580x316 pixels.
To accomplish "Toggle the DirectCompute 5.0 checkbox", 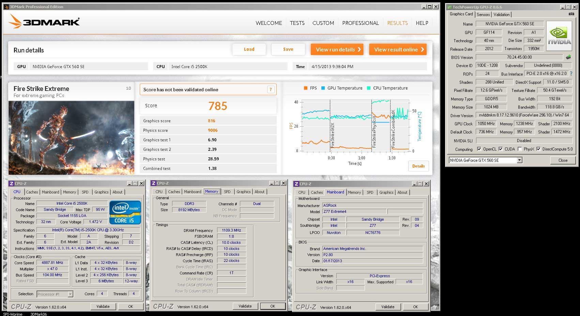I will (538, 149).
